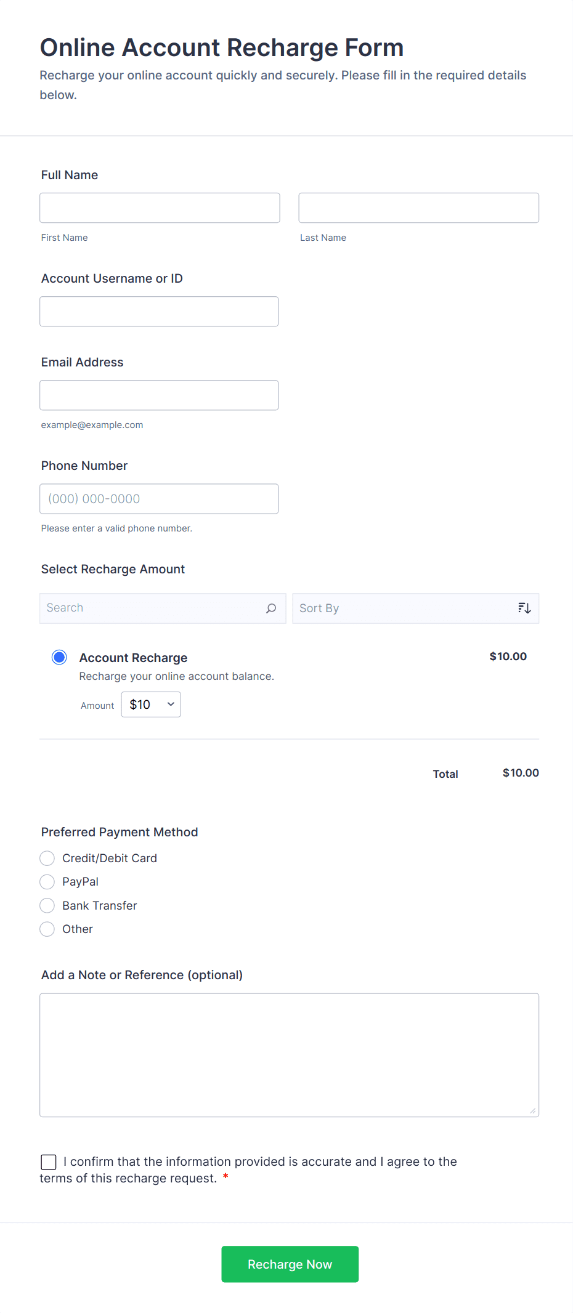Screen dimensions: 573x1313
Task: Click the Email Address input box
Action: pos(159,395)
